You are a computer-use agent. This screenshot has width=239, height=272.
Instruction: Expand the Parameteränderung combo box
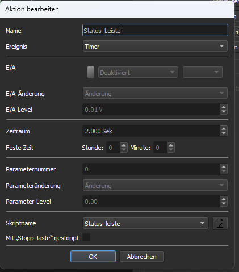(x=155, y=185)
